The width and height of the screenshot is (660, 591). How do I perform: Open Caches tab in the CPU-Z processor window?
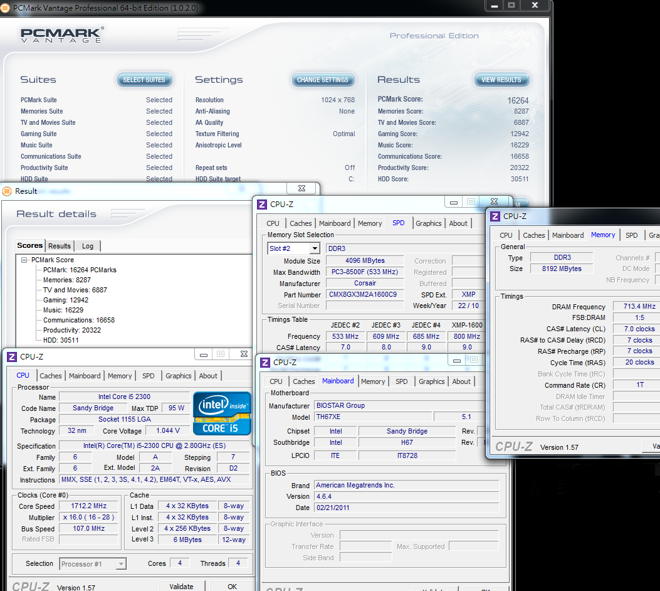click(51, 376)
